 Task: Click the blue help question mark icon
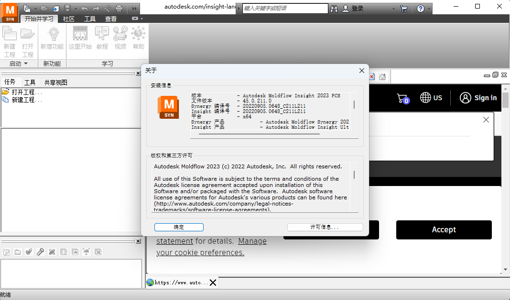421,9
